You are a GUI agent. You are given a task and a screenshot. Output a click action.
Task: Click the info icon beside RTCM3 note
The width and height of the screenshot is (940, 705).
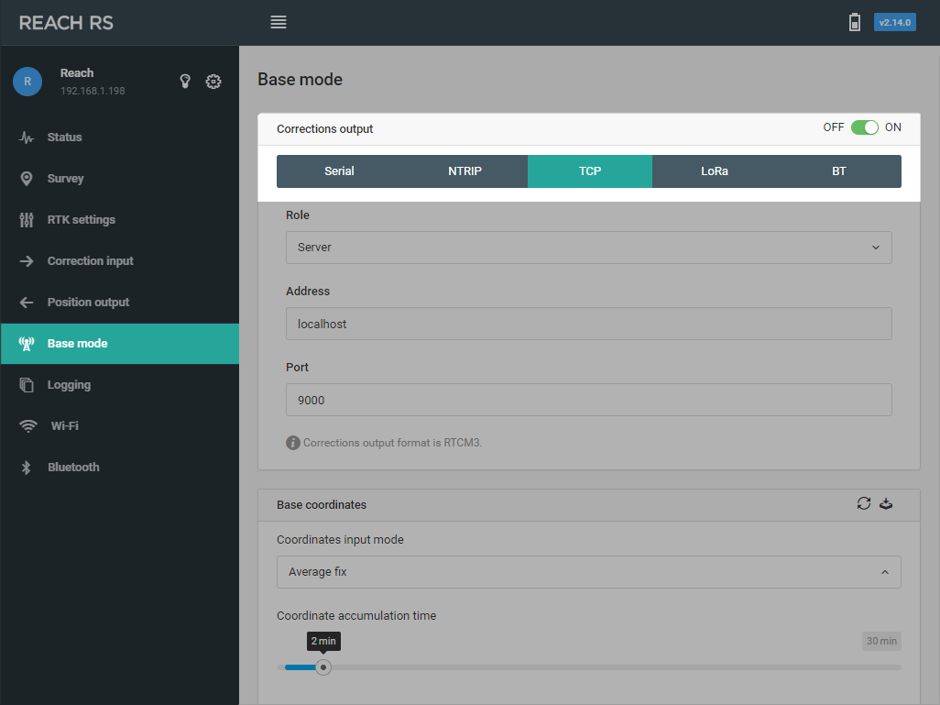click(x=292, y=443)
